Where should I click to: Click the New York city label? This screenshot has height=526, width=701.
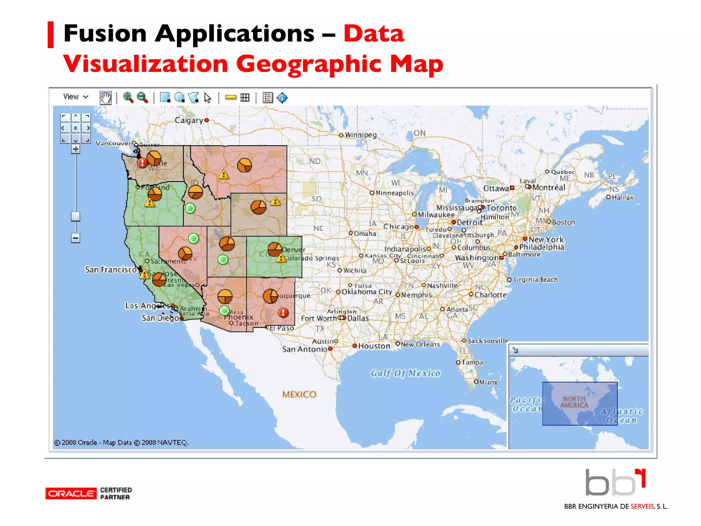(x=546, y=239)
